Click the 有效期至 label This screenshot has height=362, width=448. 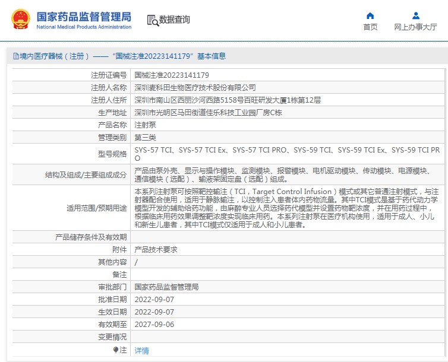pos(112,325)
